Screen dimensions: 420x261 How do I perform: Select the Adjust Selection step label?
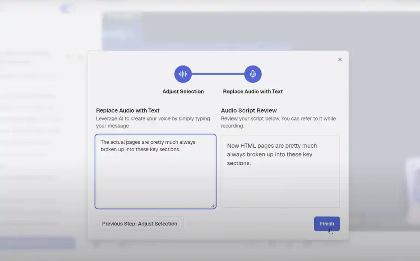[x=183, y=91]
